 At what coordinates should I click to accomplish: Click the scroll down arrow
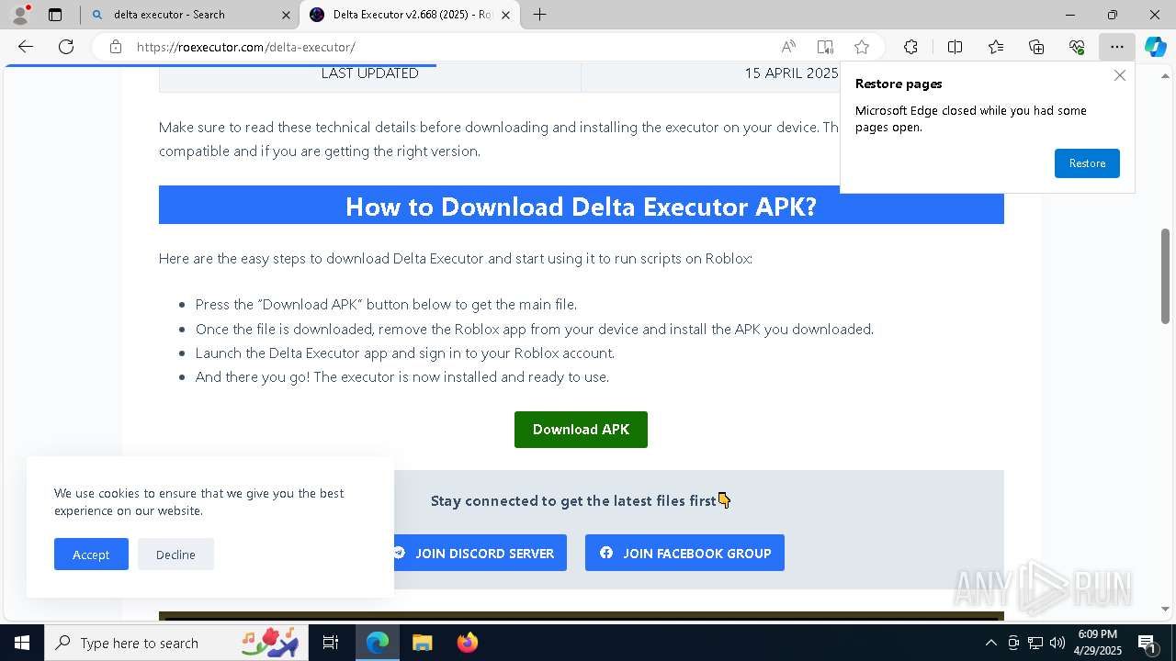1165,609
